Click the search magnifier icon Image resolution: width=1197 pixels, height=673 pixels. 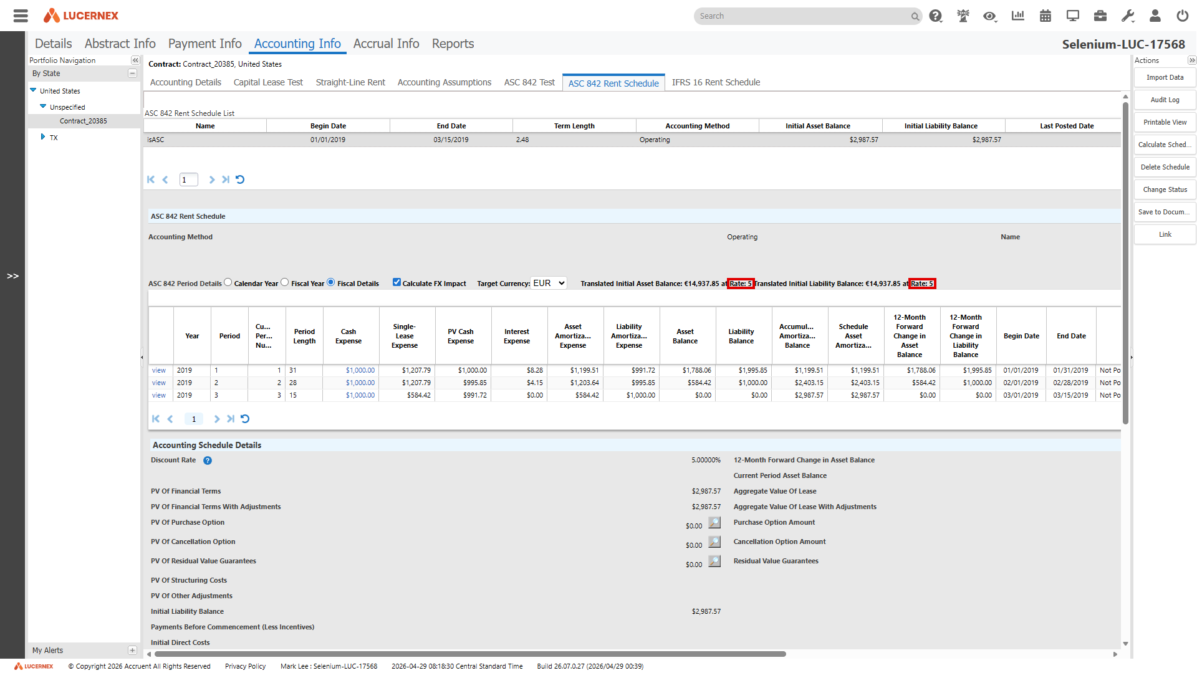click(x=915, y=16)
